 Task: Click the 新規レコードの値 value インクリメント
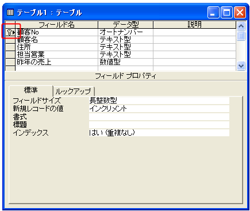tap(159, 109)
